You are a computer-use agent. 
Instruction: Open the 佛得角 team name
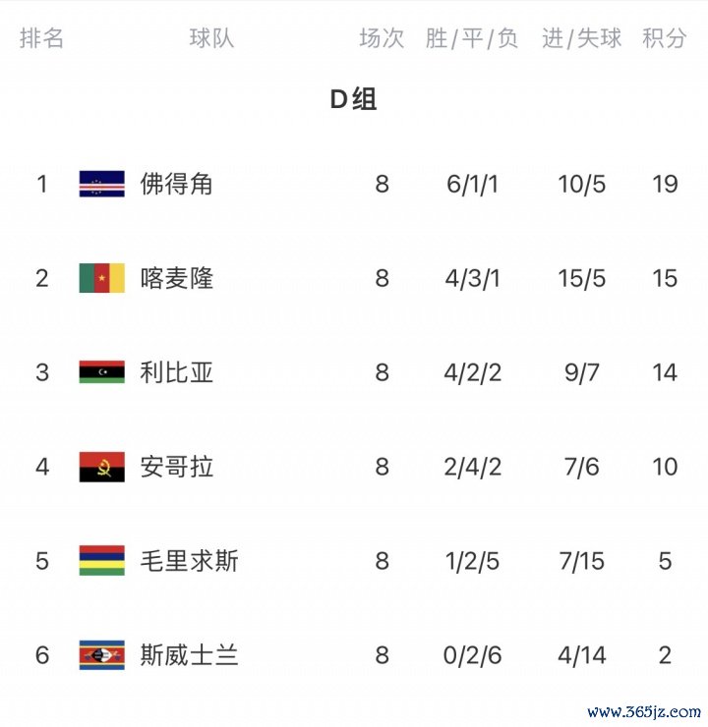(177, 184)
